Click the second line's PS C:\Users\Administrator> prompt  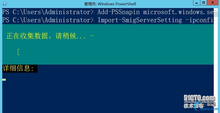coord(48,20)
